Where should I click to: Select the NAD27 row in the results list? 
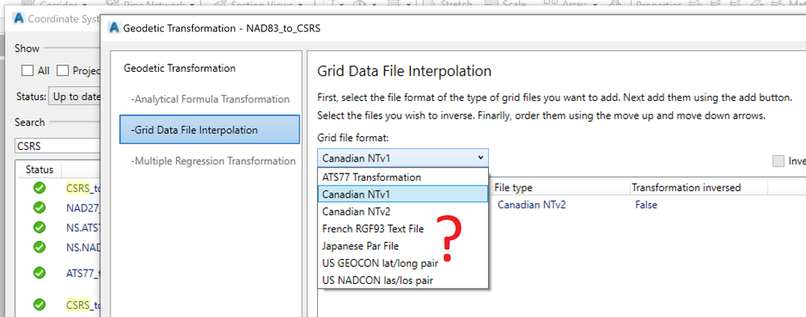(59, 208)
